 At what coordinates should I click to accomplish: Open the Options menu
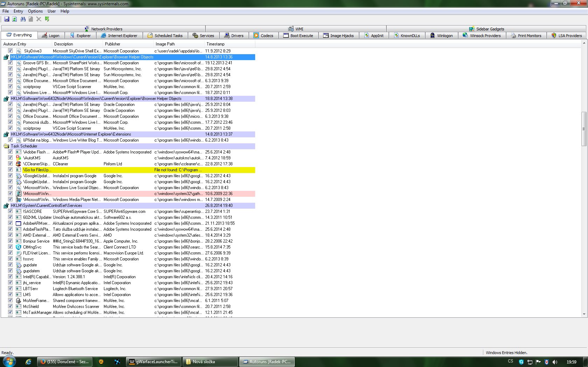tap(35, 11)
